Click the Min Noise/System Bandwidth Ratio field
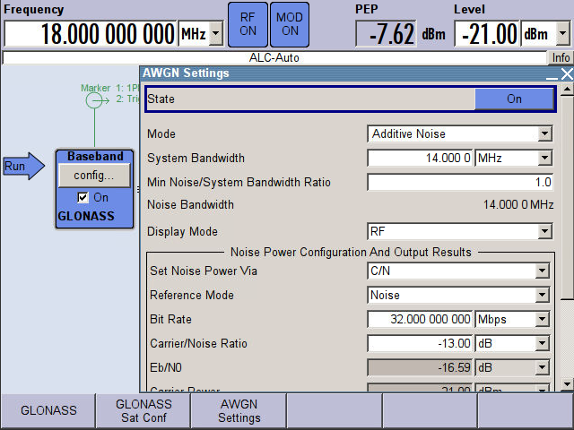Viewport: 574px width, 430px height. pyautogui.click(x=460, y=182)
